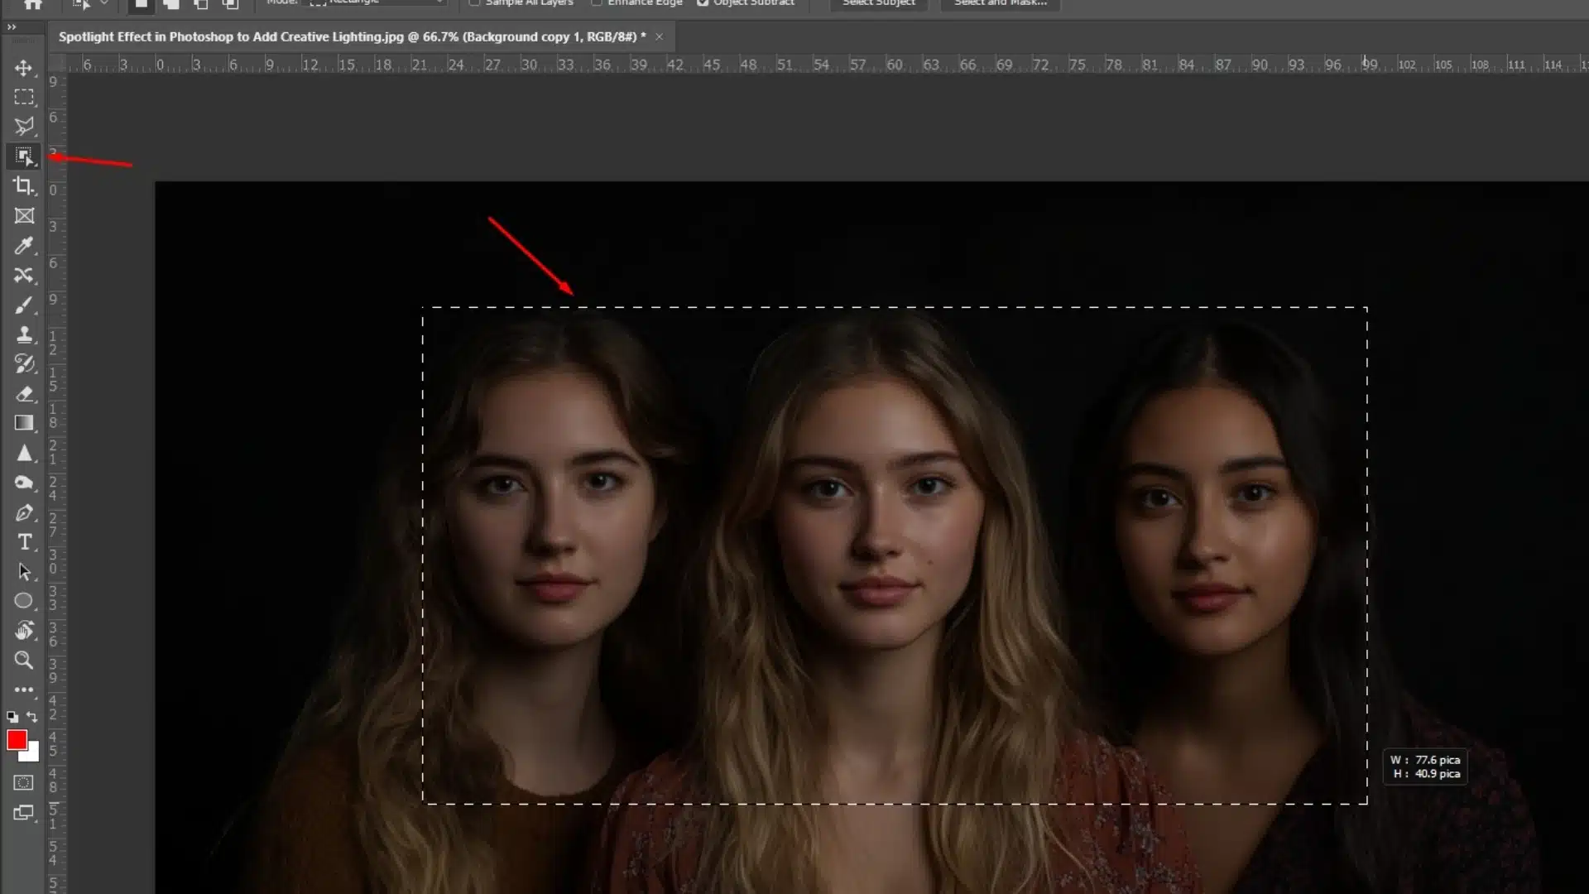Select the Sponge tool
The height and width of the screenshot is (894, 1589).
point(24,483)
